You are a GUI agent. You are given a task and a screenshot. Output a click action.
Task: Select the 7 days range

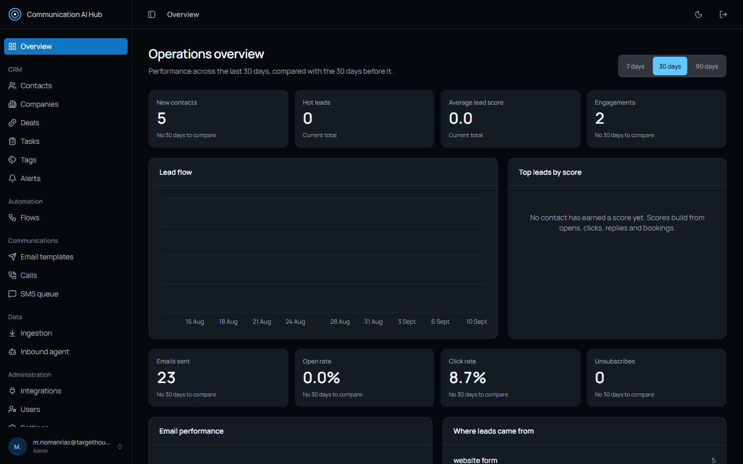(636, 66)
